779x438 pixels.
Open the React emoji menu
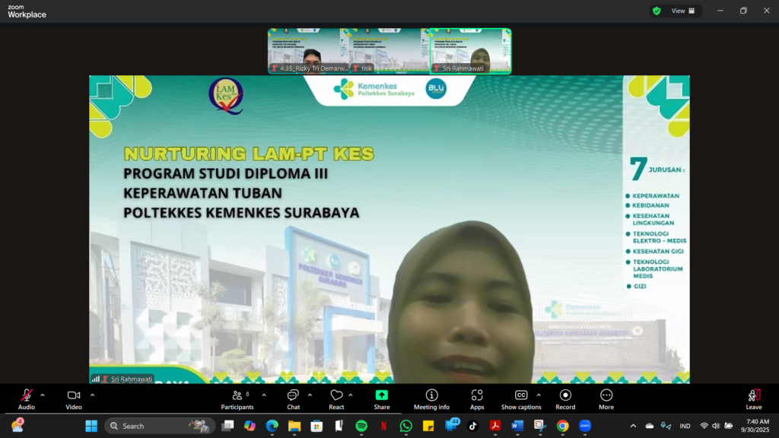point(336,399)
